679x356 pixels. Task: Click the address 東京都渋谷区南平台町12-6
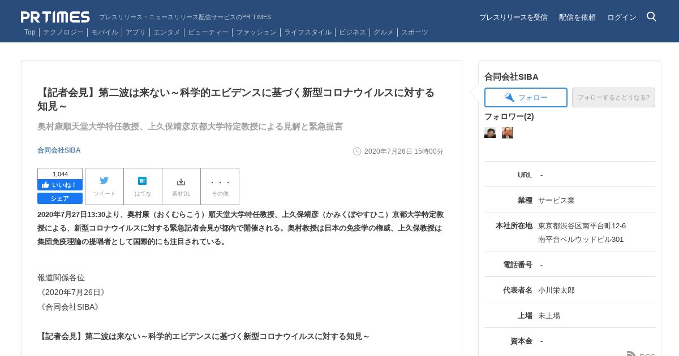click(x=582, y=225)
